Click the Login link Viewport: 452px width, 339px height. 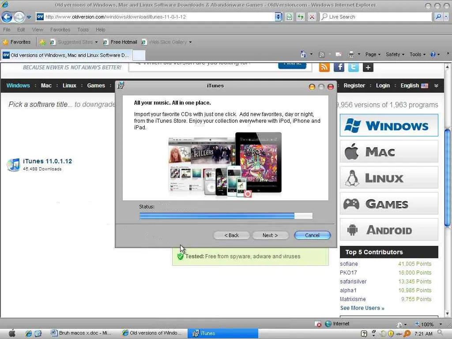point(383,85)
